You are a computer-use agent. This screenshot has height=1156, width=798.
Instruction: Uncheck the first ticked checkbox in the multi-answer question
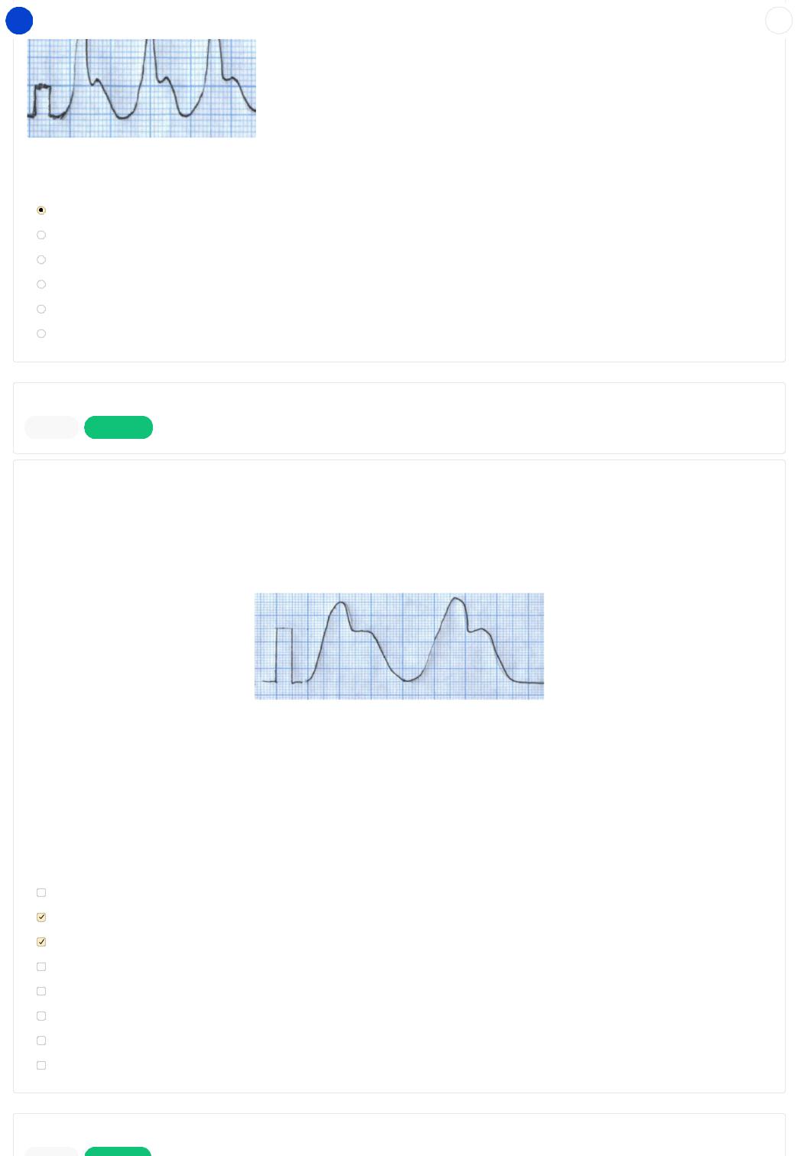pos(41,917)
